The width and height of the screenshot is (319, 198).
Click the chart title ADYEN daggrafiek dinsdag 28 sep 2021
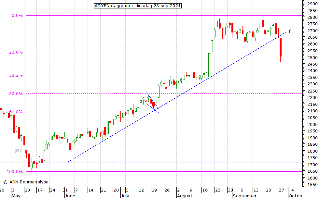138,6
